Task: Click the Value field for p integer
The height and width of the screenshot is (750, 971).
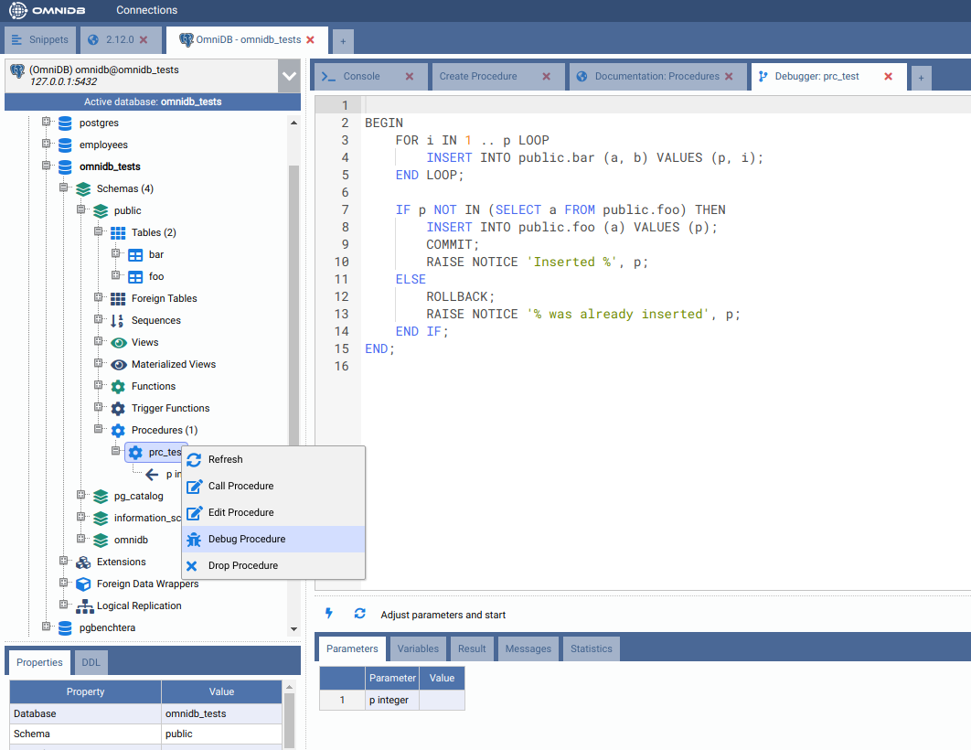Action: click(442, 701)
